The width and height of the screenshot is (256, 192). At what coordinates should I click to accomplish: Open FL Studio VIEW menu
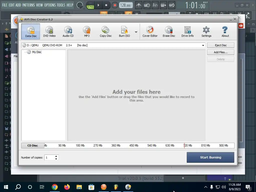point(39,5)
